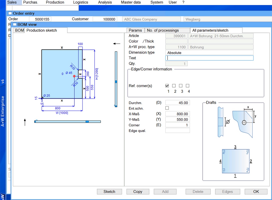Viewport: 272px width, 200px height.
Task: Click the Order entry window icon
Action: [10, 13]
